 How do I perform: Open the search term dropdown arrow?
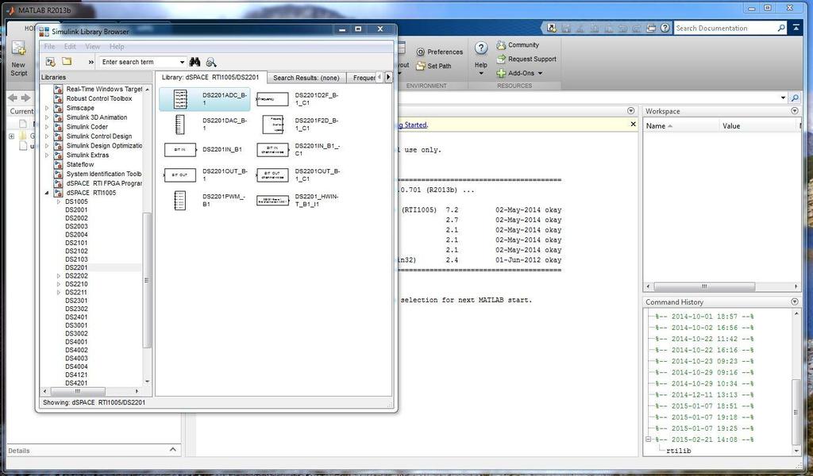[x=182, y=62]
